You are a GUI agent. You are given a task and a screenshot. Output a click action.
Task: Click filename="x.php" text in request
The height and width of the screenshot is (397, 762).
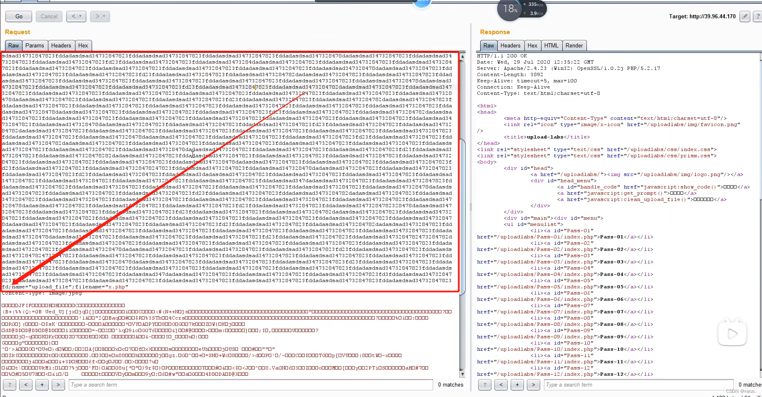pyautogui.click(x=102, y=287)
